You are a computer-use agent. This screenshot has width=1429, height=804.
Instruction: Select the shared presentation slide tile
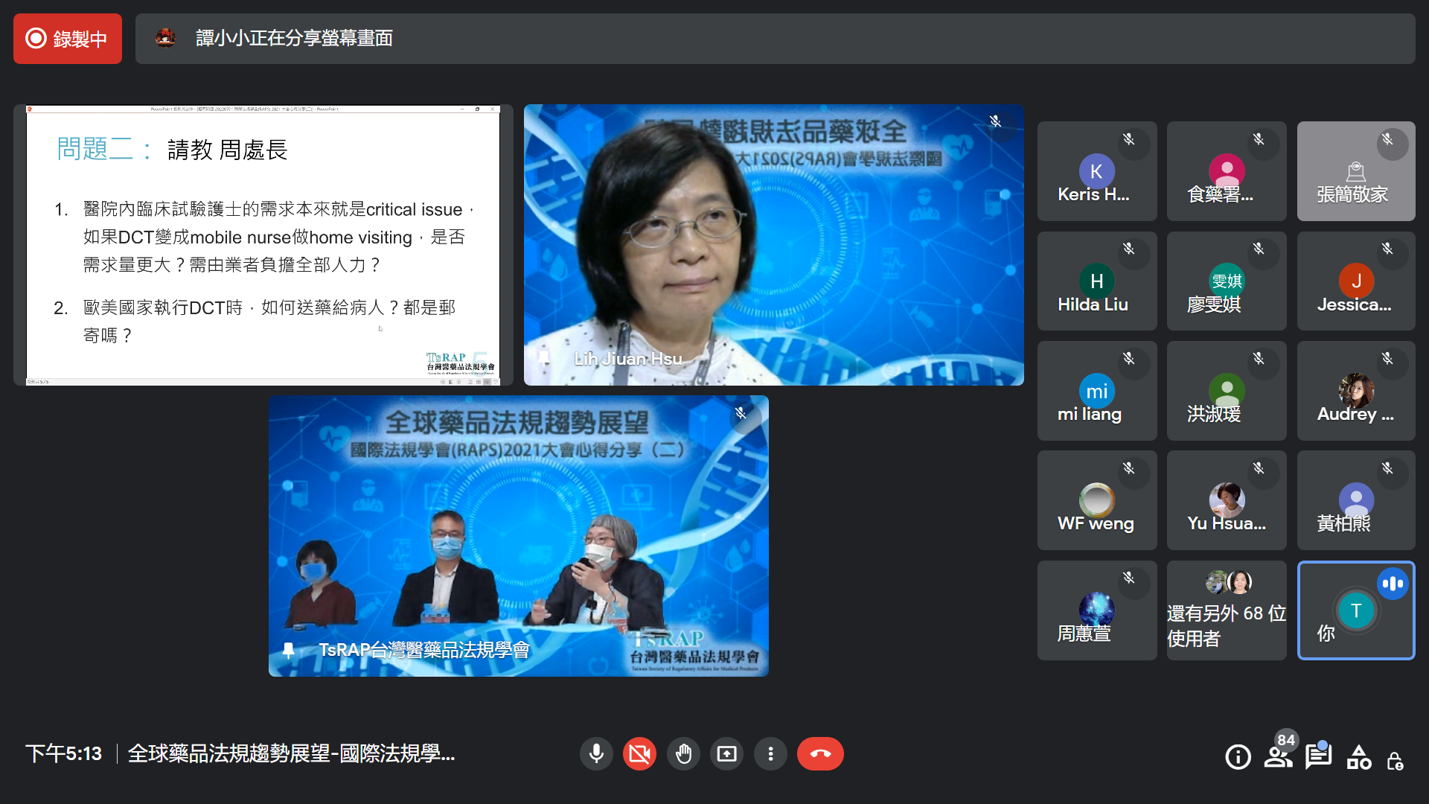[x=263, y=245]
